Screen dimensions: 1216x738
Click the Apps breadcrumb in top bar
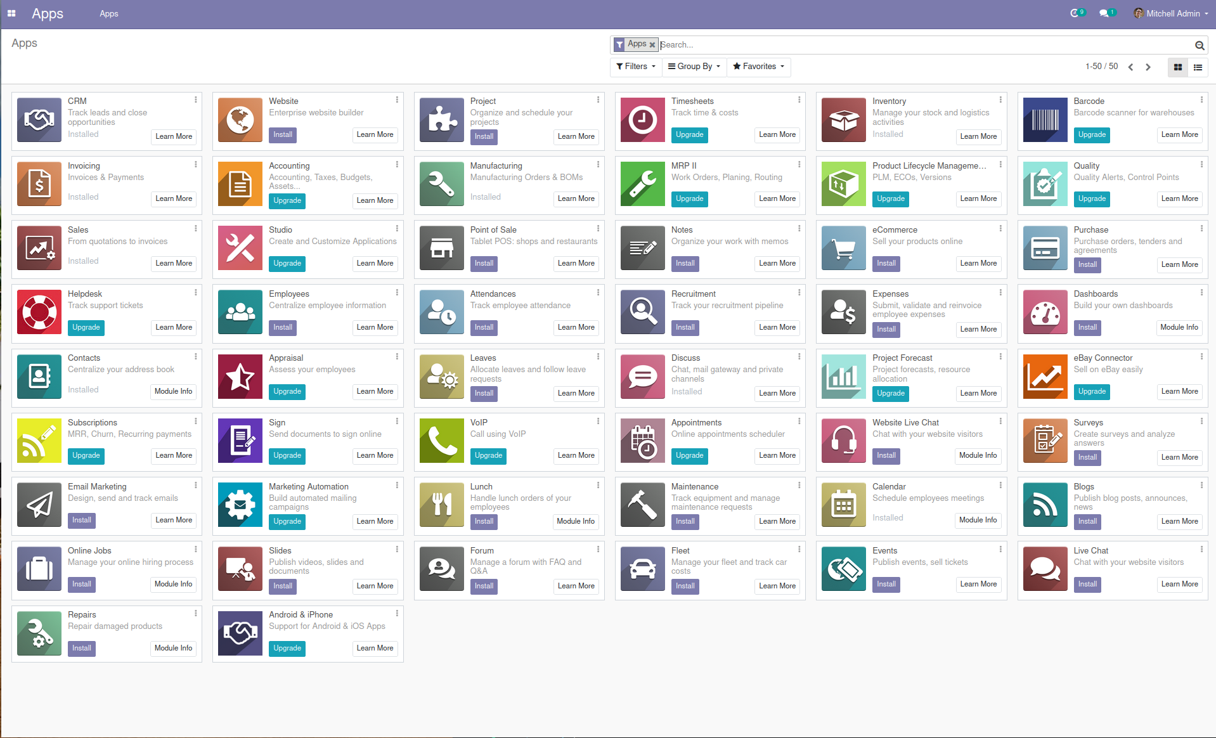tap(108, 13)
